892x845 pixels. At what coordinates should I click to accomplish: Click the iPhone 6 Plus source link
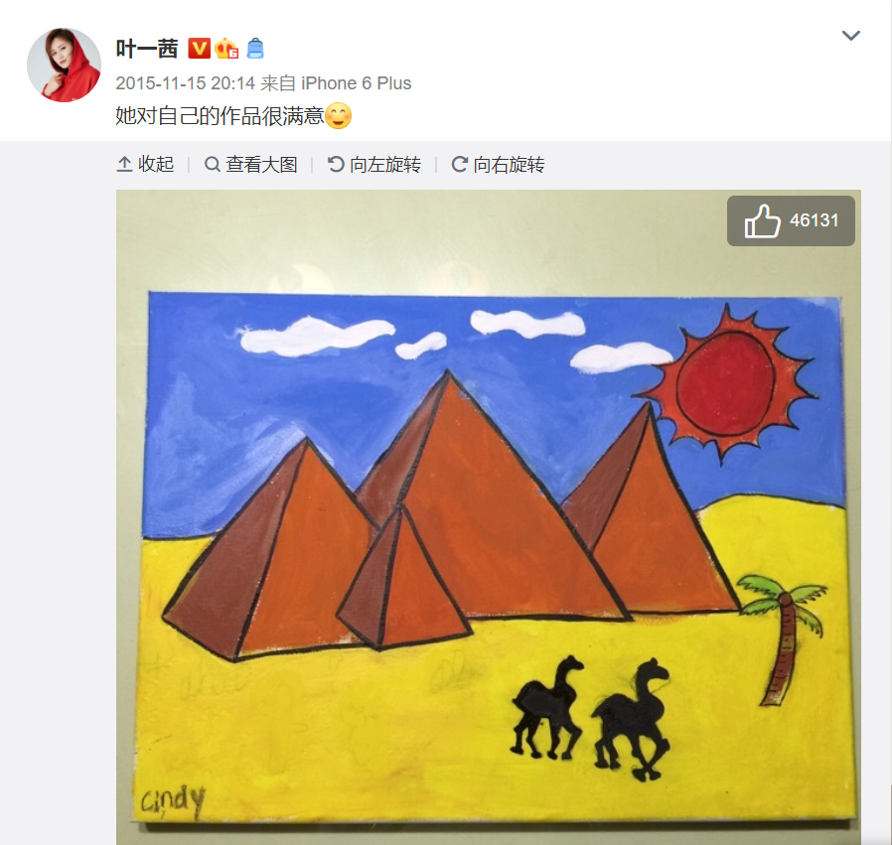(357, 83)
